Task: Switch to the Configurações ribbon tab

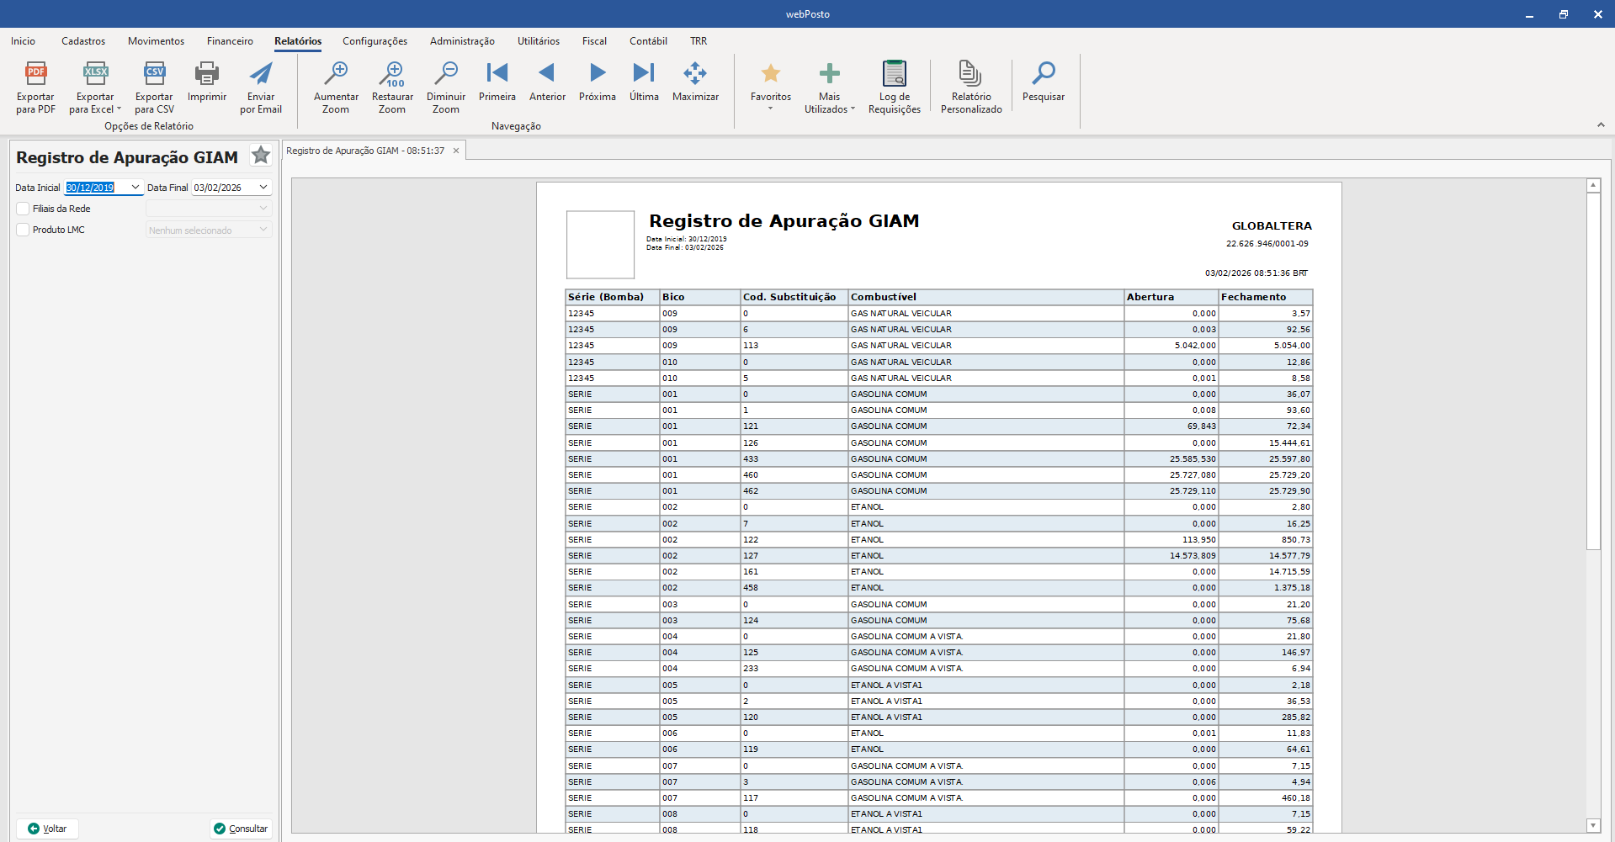Action: tap(375, 41)
